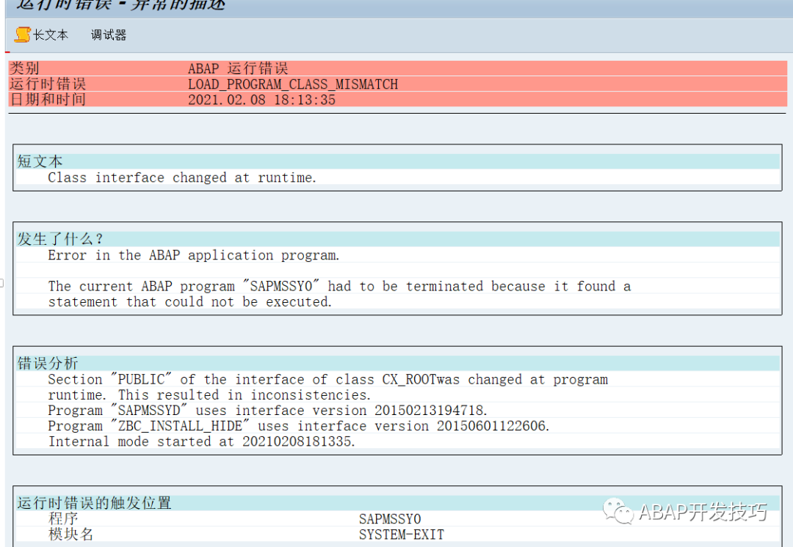Select program value SAPMSSY0 in trigger location
This screenshot has height=547, width=793.
coord(390,519)
